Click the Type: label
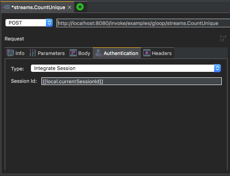 (17, 69)
